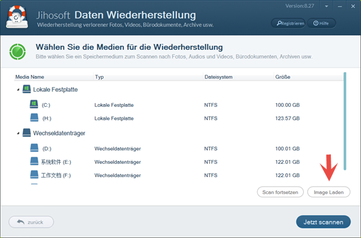The image size is (361, 238).
Task: Open the dropdown menu arrow in title bar
Action: coord(326,7)
